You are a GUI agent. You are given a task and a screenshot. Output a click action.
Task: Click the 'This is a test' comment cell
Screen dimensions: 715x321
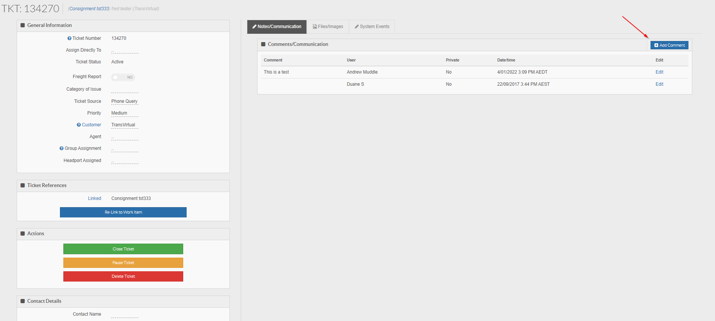point(276,72)
